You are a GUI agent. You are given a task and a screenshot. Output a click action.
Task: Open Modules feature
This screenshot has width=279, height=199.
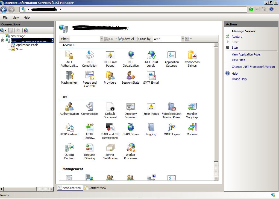pyautogui.click(x=192, y=129)
